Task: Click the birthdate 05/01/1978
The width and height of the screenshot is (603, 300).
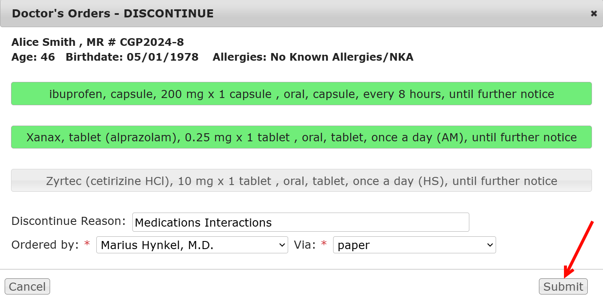Action: pos(163,57)
